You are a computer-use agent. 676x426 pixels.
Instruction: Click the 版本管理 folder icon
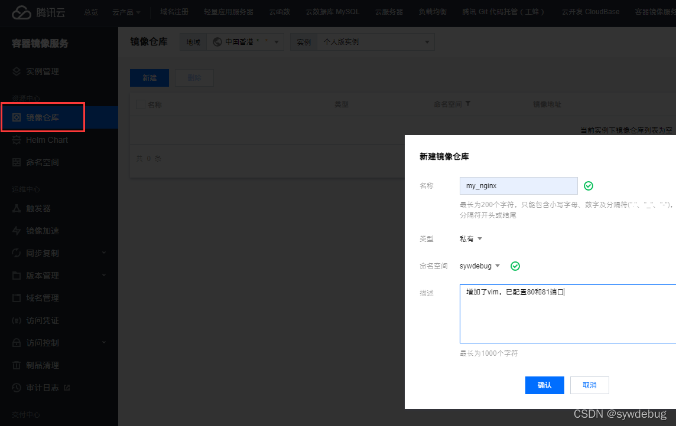[x=17, y=276]
